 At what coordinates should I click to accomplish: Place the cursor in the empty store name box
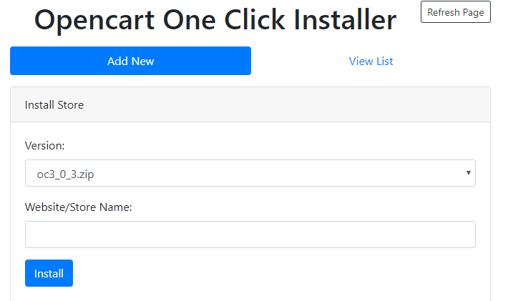tap(250, 235)
